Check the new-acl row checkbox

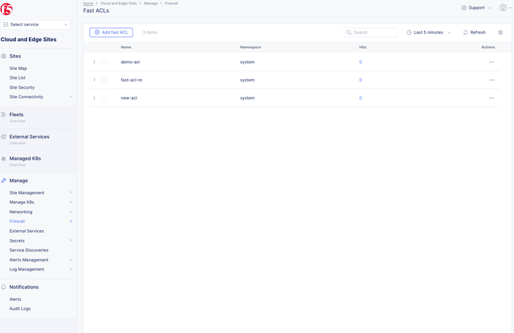(x=104, y=98)
